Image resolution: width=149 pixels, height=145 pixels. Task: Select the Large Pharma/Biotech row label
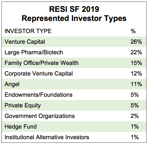point(34,52)
